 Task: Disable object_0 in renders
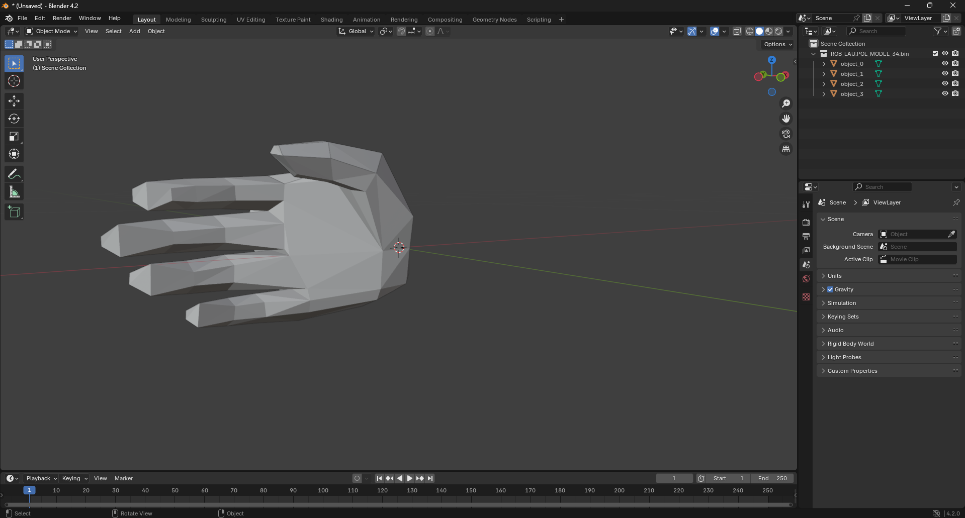pos(955,64)
